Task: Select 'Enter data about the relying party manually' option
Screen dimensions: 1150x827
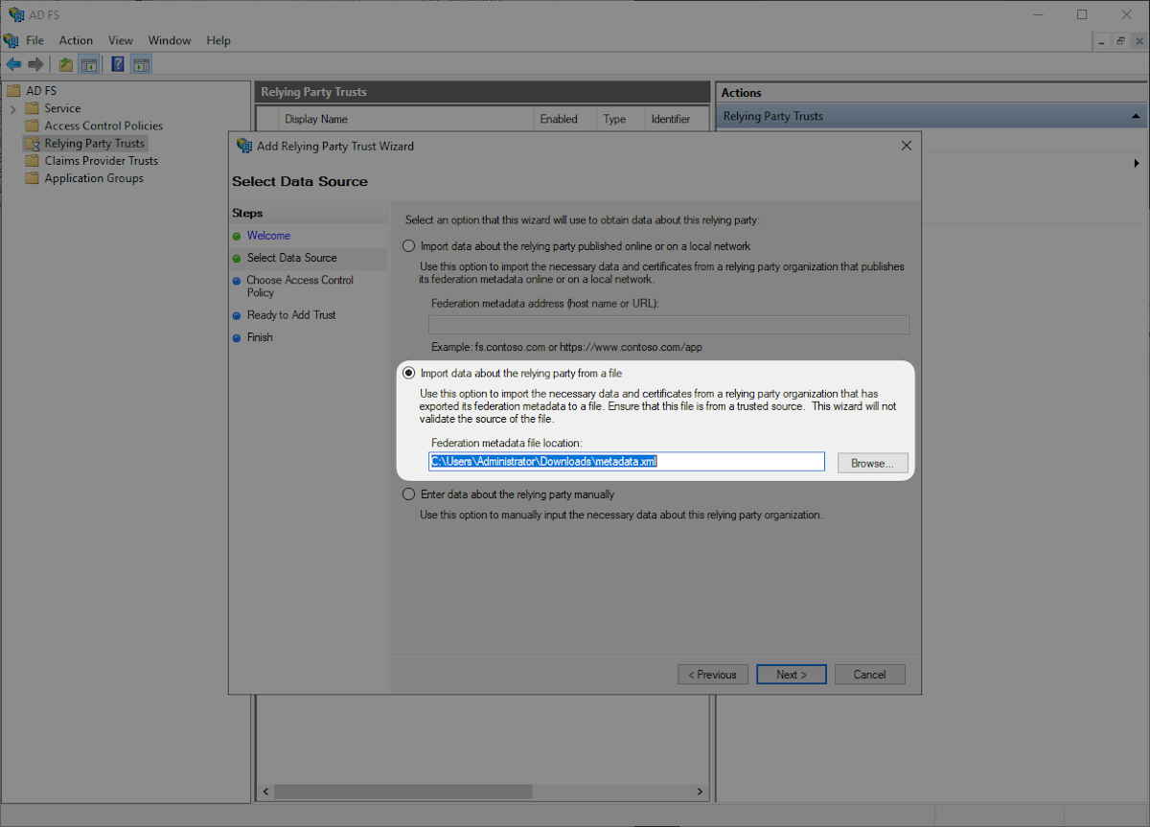Action: point(408,494)
